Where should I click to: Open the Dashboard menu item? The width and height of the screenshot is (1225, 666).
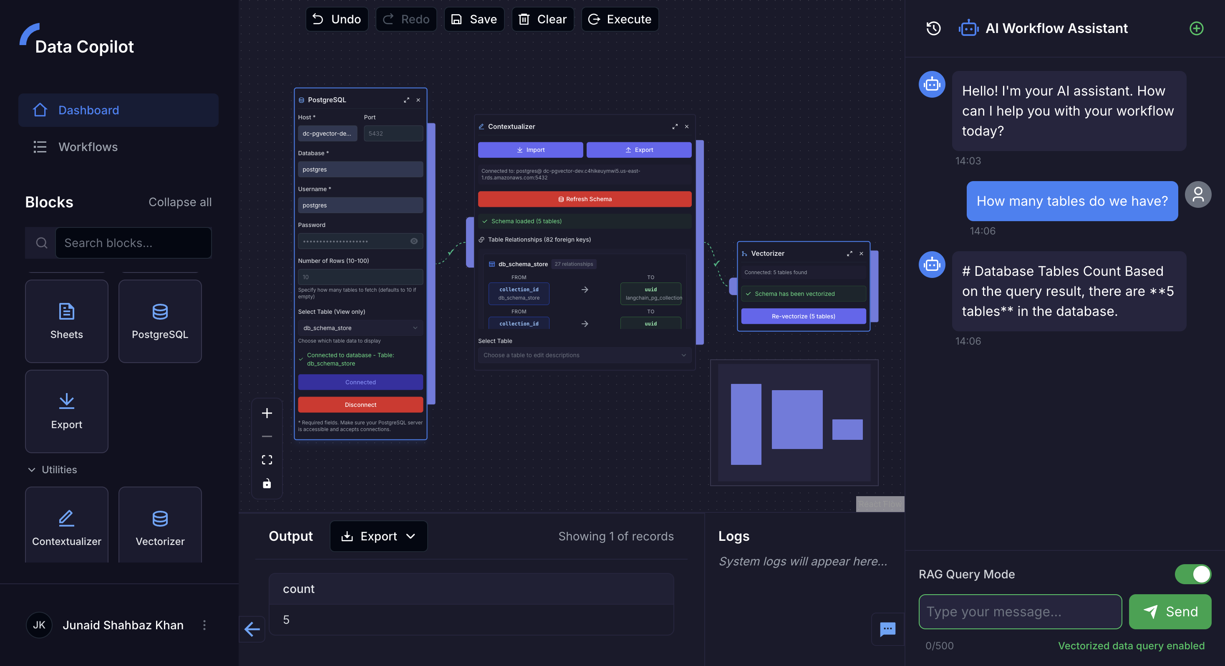88,110
